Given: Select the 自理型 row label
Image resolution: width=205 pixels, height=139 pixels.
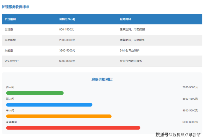Looking at the screenshot, I should (9, 30).
